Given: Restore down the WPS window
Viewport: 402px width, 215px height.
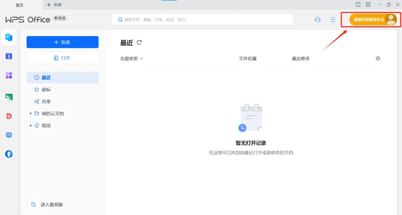Looking at the screenshot, I should [x=389, y=4].
